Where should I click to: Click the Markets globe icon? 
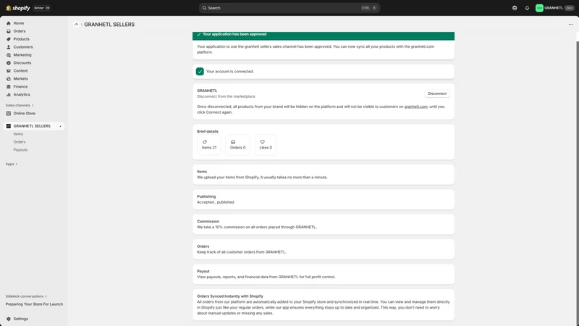pyautogui.click(x=9, y=79)
